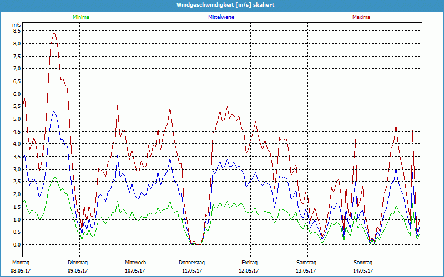Click the Dienstag day label
444x277 pixels.
click(x=78, y=263)
